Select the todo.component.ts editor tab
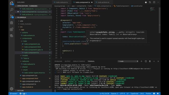This screenshot has width=169, height=95. pyautogui.click(x=83, y=2)
